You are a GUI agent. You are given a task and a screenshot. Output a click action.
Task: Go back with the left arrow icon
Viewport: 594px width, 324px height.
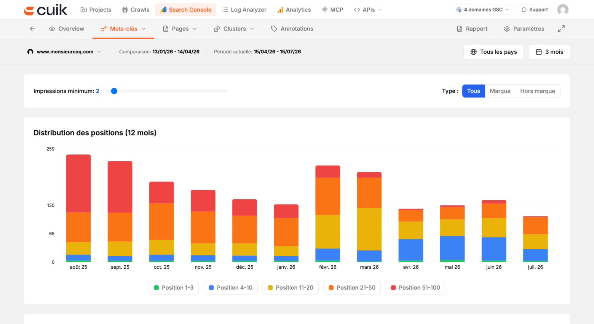32,29
